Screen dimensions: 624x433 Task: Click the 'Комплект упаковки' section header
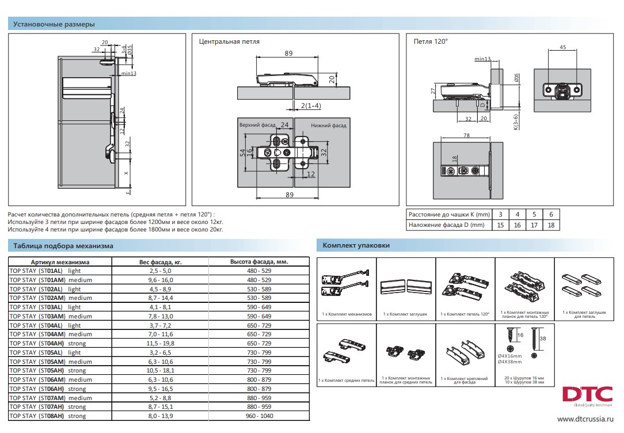coord(356,246)
